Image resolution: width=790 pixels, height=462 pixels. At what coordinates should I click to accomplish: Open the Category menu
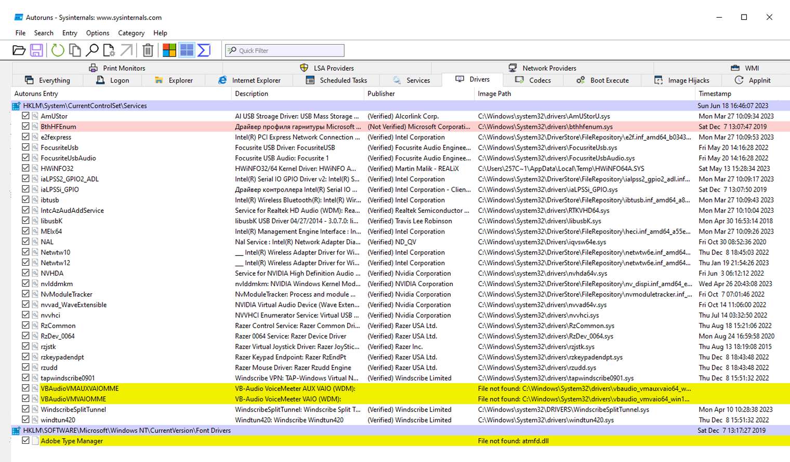131,33
